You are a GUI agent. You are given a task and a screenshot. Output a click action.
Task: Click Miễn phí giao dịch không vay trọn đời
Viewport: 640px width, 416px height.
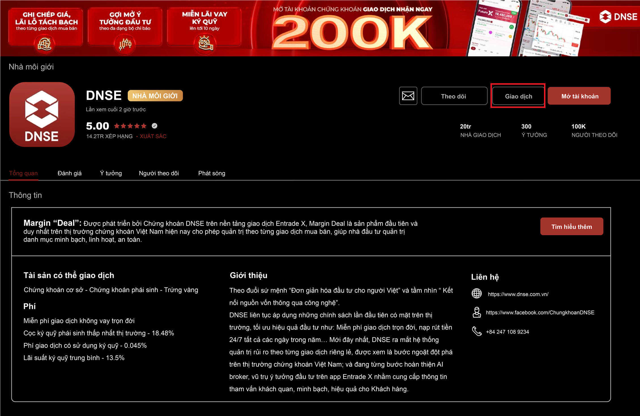pos(79,321)
